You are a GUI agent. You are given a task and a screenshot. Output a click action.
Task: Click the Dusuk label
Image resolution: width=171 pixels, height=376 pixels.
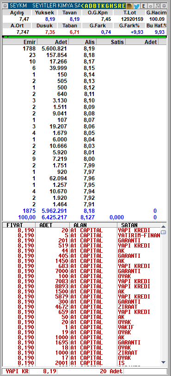click(x=44, y=25)
